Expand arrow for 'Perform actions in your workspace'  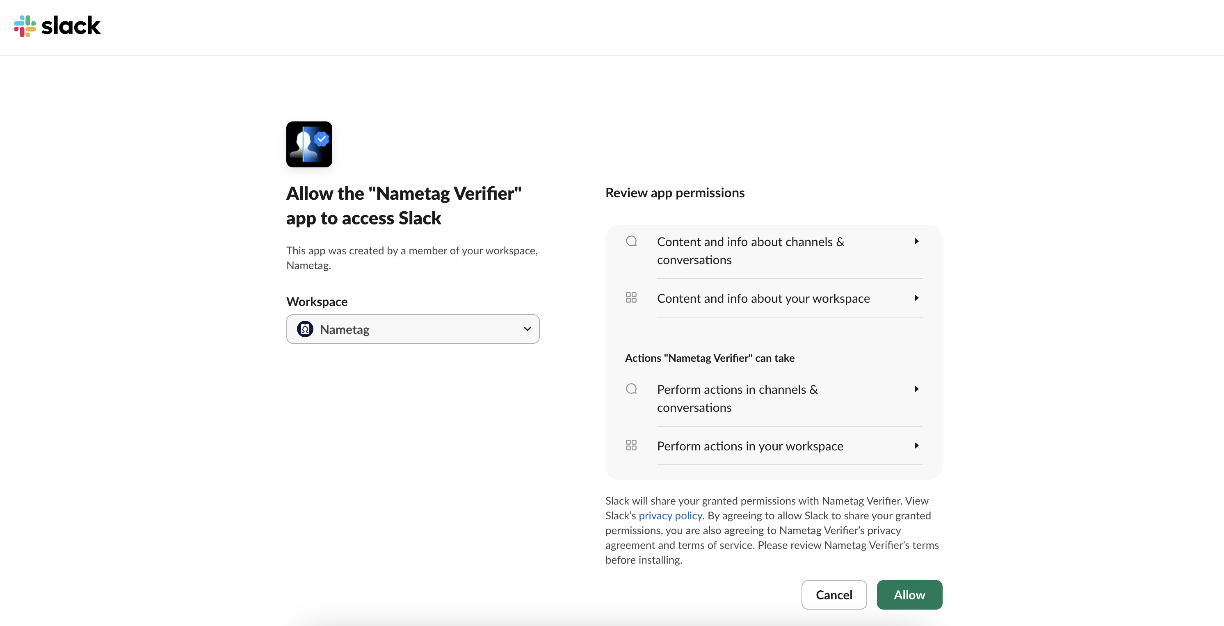917,446
